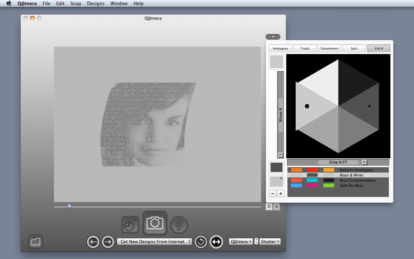Remove palette with the minus button

(x=273, y=194)
